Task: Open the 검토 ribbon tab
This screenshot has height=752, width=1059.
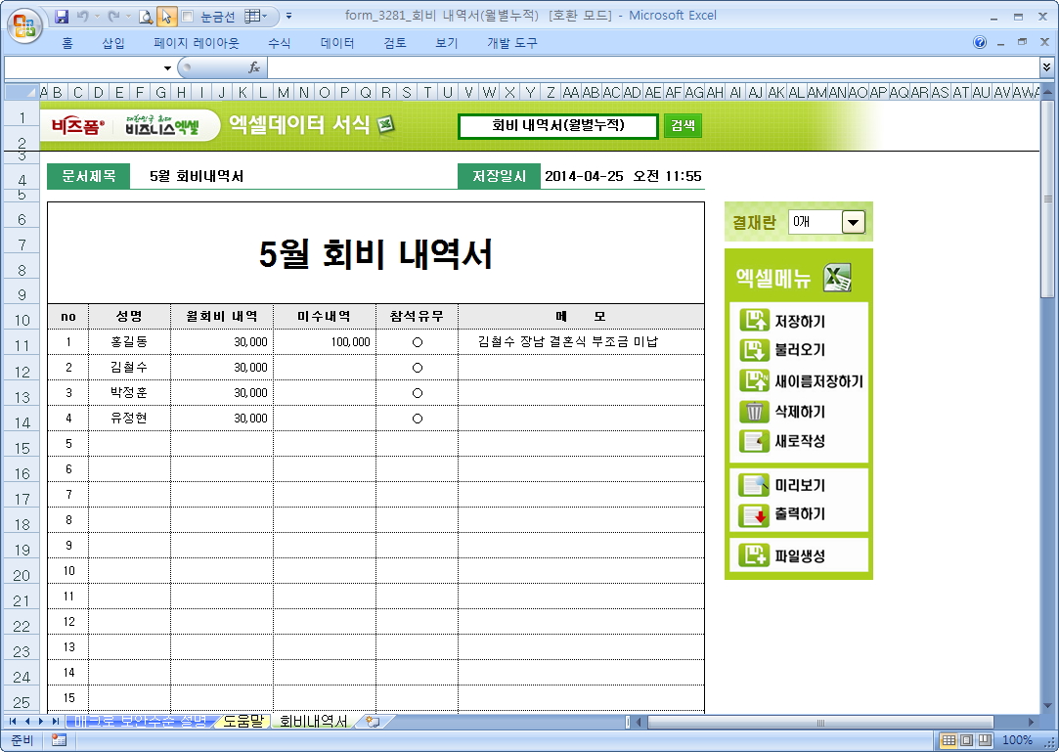Action: point(394,43)
